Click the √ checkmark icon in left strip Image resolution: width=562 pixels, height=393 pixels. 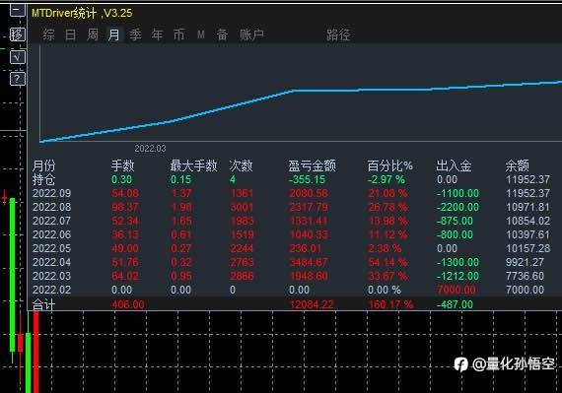(17, 57)
